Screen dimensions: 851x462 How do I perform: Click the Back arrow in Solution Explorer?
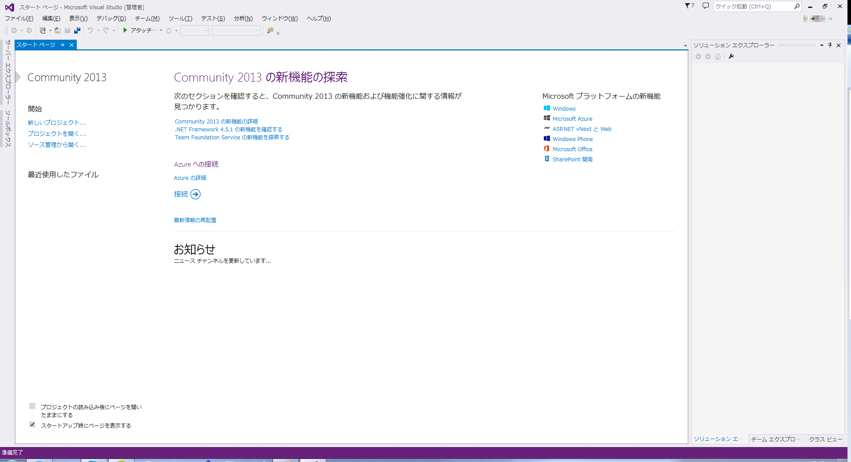698,56
